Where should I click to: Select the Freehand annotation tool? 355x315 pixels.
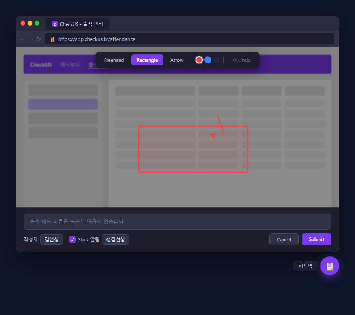tap(114, 60)
